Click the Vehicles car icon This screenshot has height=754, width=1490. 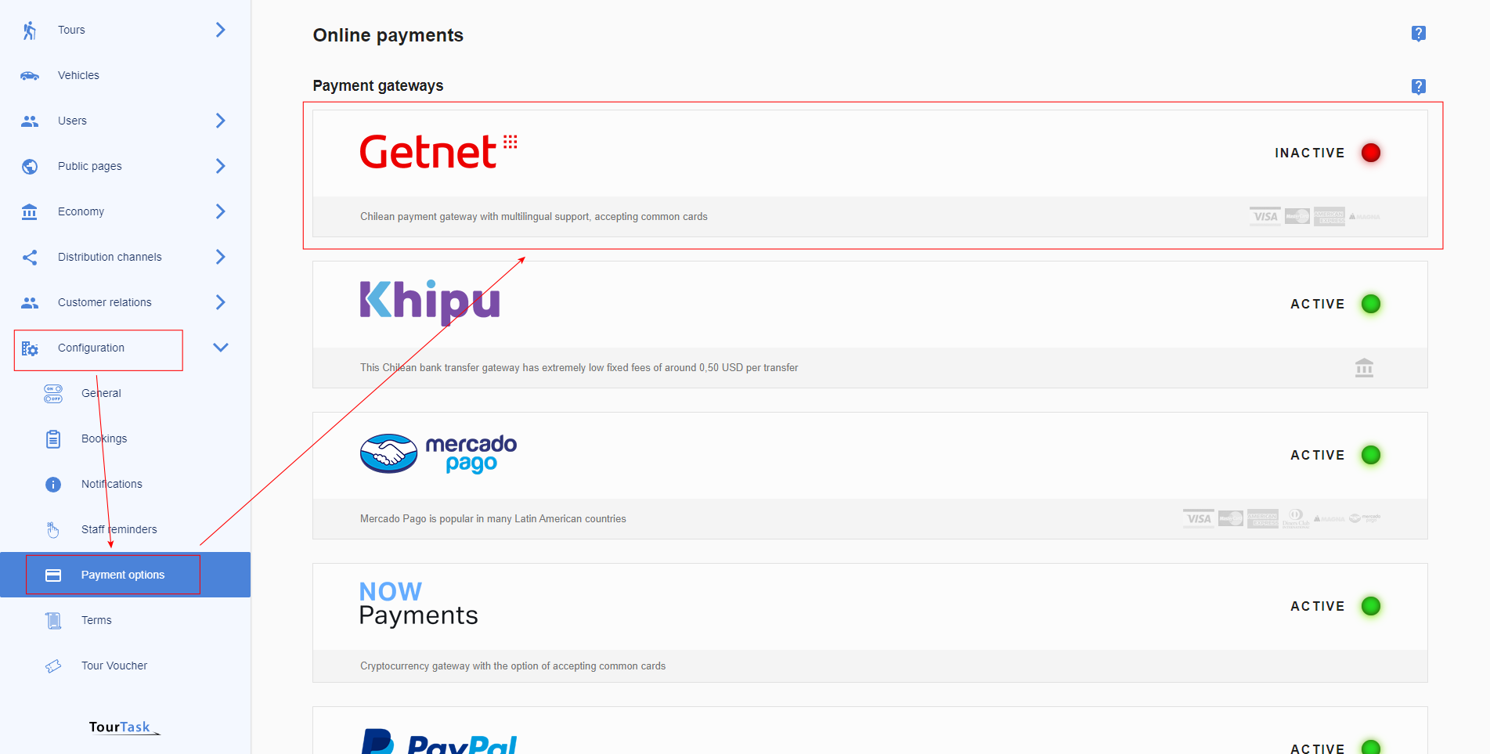click(30, 76)
